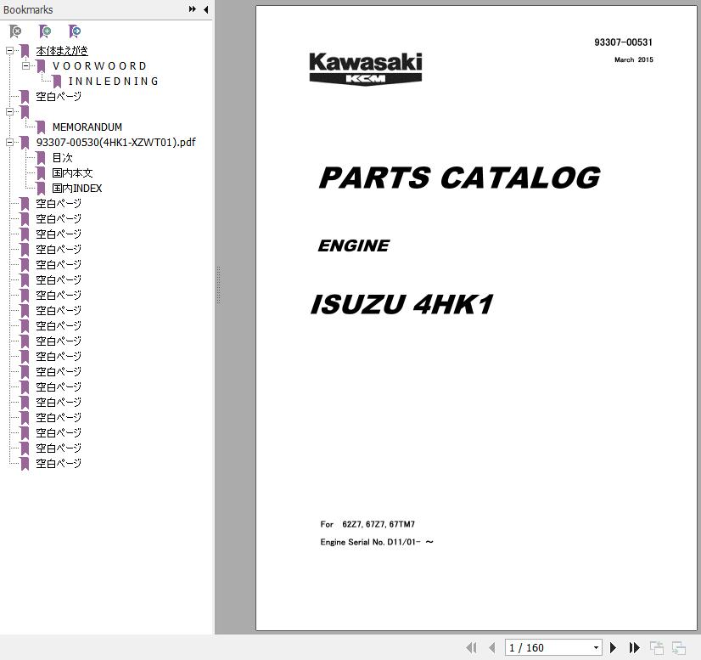Click the ISUZU 4HK1 title text
Viewport: 701px width, 660px height.
click(x=401, y=304)
